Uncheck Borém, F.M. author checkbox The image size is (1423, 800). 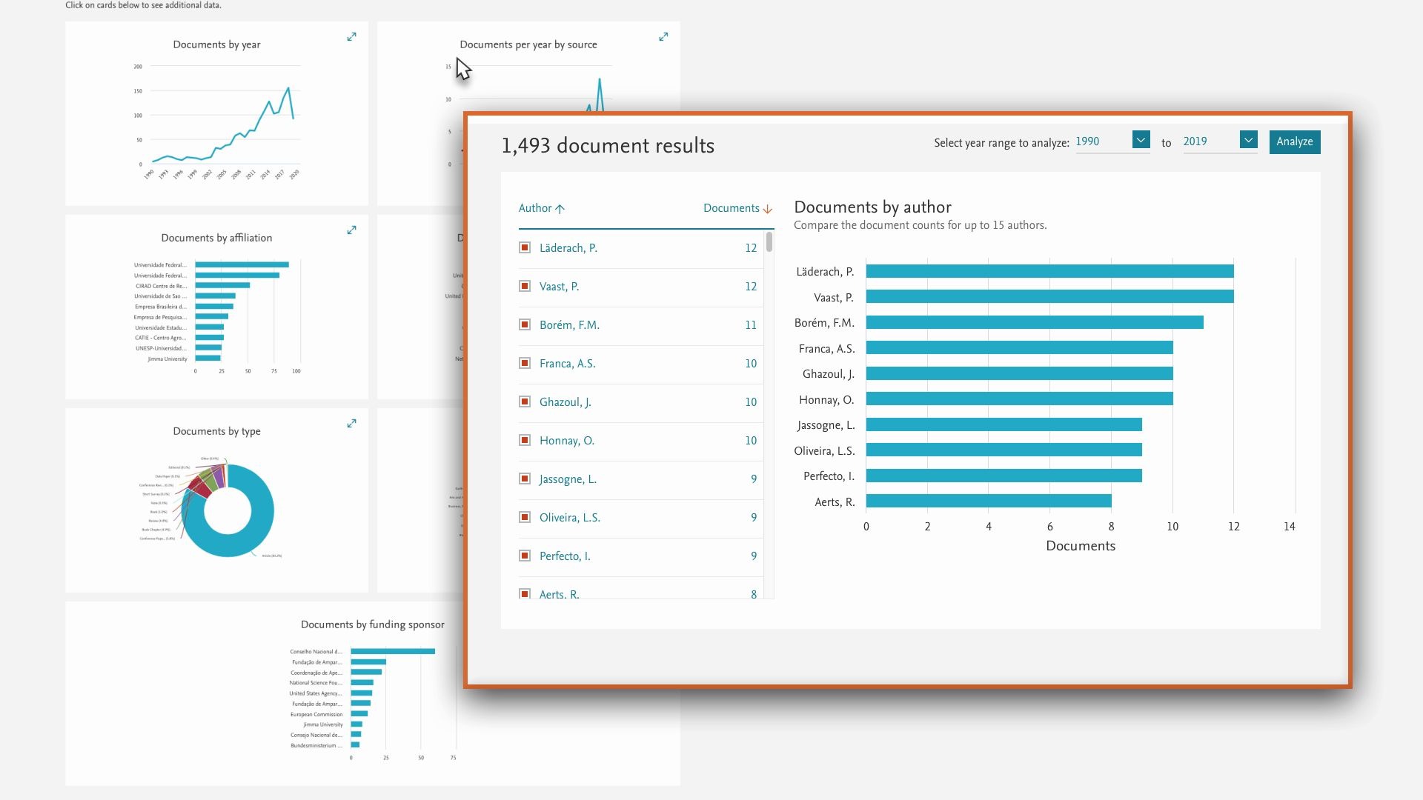525,324
